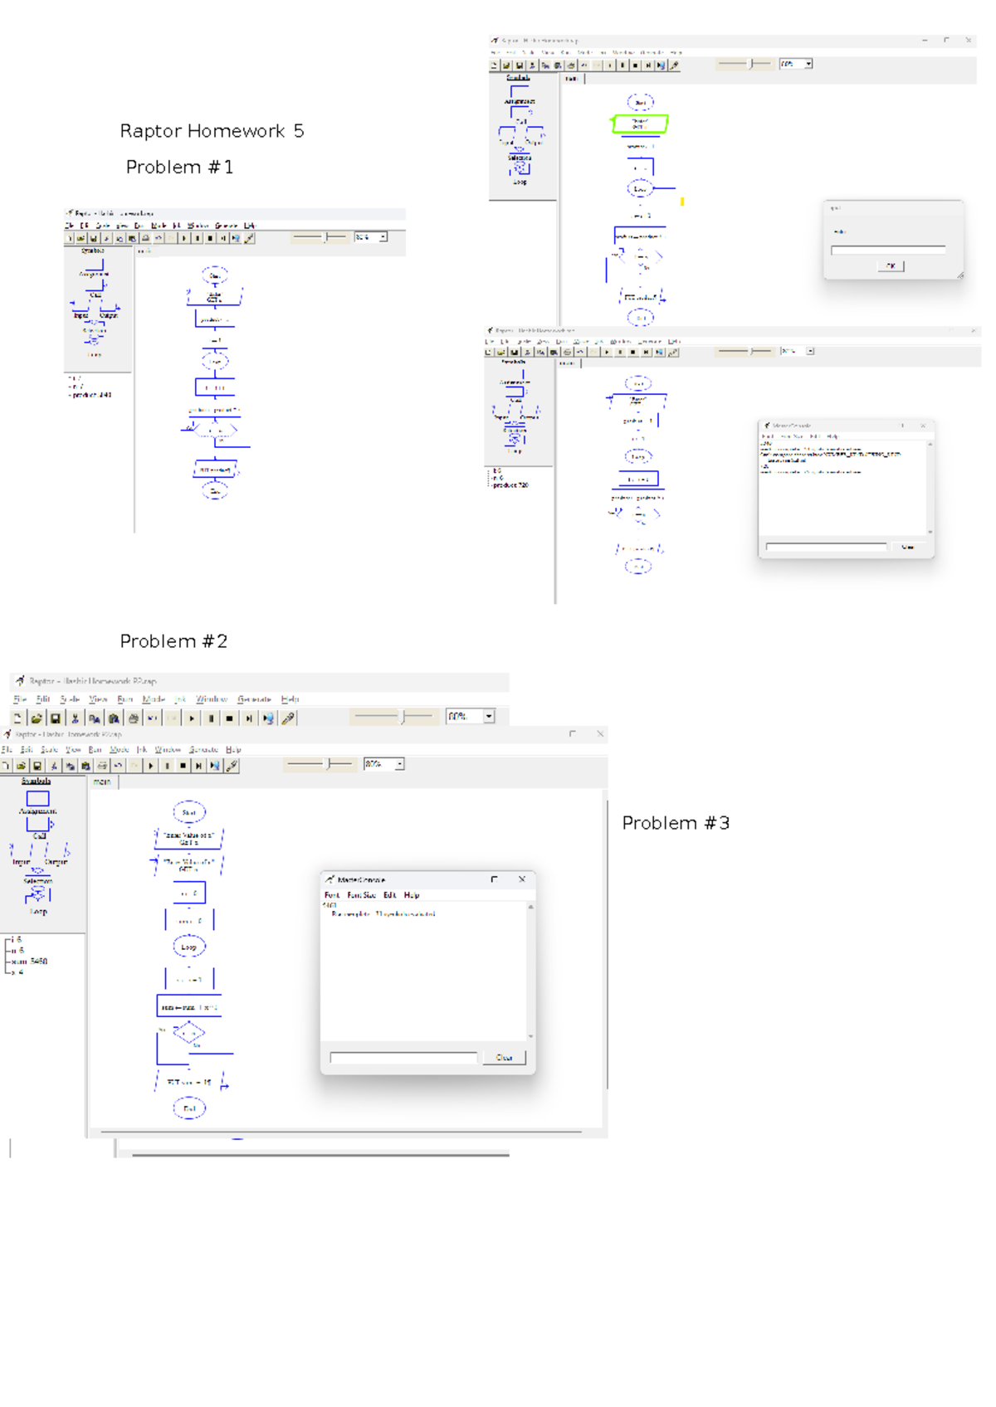This screenshot has width=996, height=1407.
Task: Open zoom dropdown in the top-right Raptor window
Action: pyautogui.click(x=808, y=64)
